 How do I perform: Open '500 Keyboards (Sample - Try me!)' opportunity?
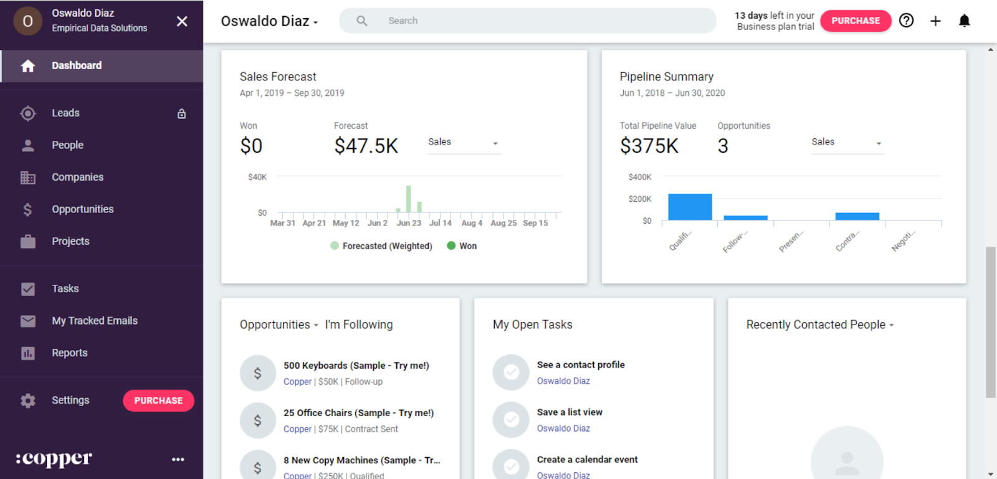click(x=356, y=366)
